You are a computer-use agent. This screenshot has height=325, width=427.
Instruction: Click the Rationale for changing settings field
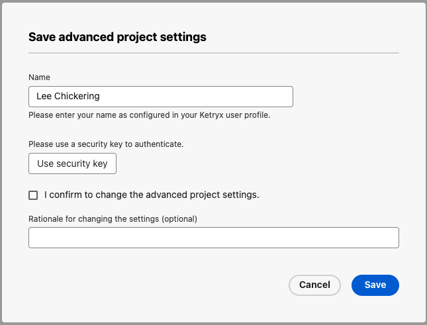214,238
